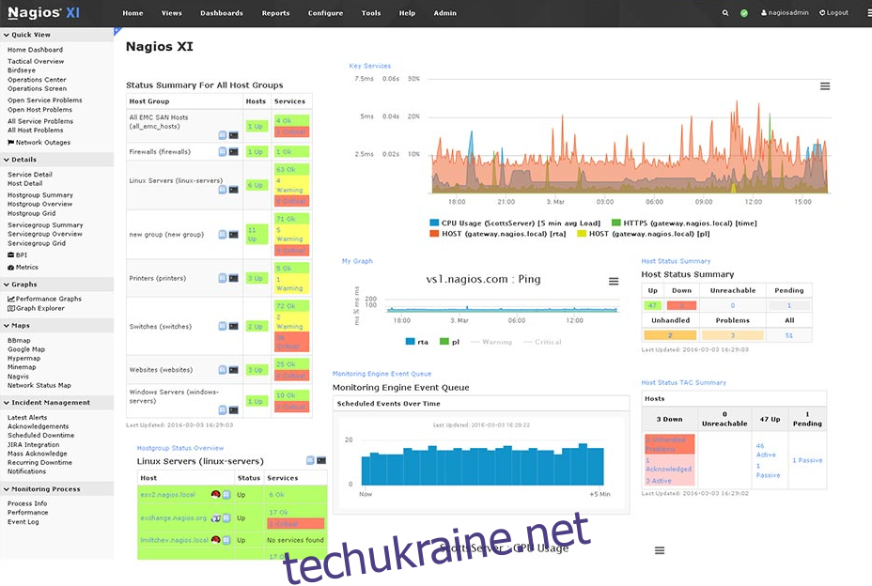
Task: Click the orange Unhandled hosts count cell
Action: 670,335
